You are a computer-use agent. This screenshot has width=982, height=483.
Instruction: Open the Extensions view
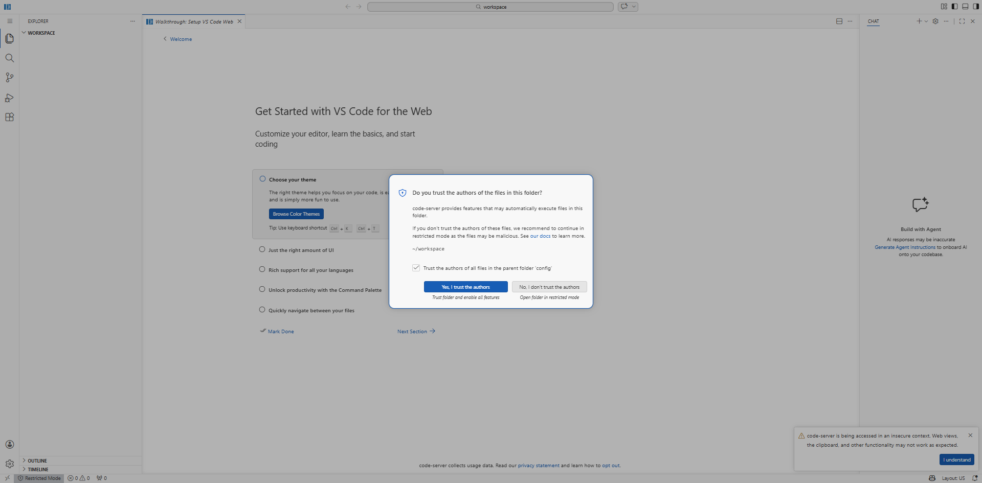point(9,117)
